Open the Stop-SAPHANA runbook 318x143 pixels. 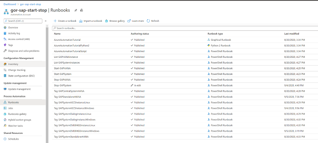[x=62, y=79]
